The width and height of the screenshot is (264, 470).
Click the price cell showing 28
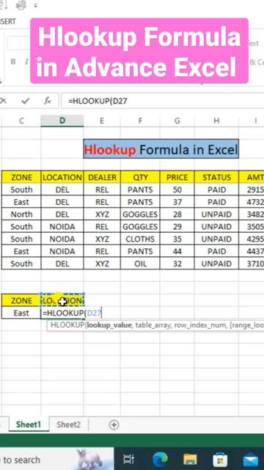(x=177, y=214)
